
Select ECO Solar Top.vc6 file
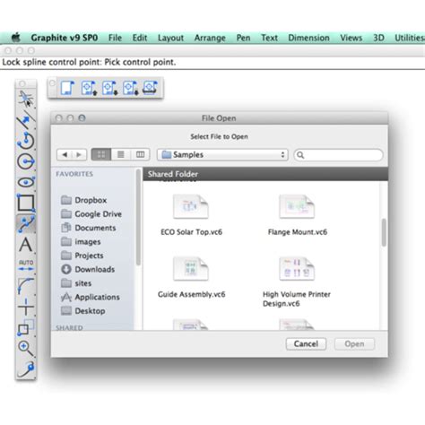tap(191, 215)
